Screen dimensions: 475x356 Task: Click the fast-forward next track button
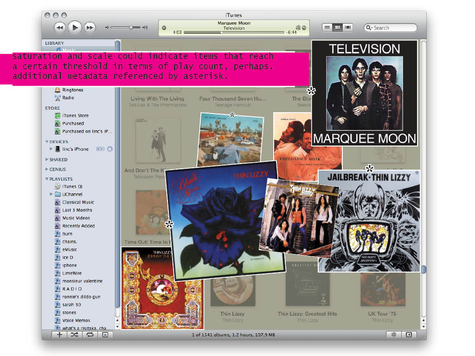click(x=90, y=27)
